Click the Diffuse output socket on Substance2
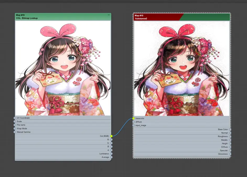The height and width of the screenshot is (177, 247). point(230,147)
